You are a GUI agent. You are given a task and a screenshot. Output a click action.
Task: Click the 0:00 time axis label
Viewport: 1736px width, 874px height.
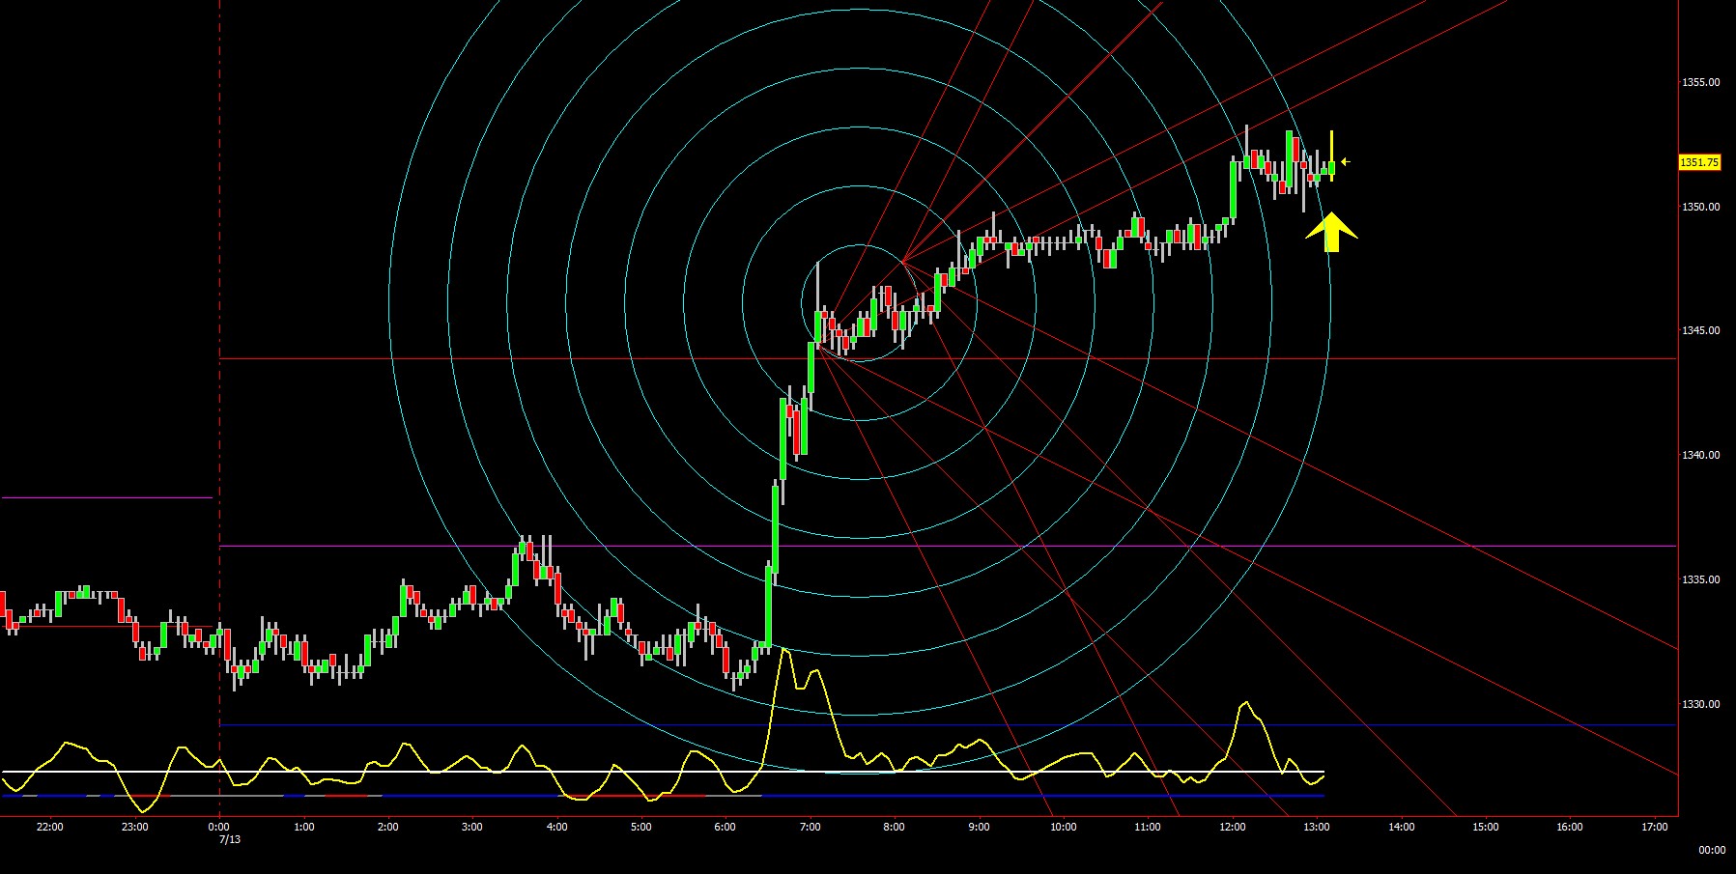coord(219,827)
